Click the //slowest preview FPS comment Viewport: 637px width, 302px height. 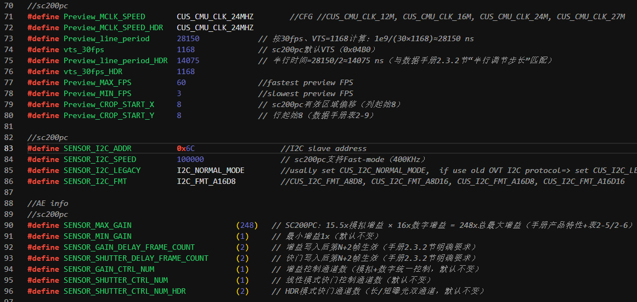tap(306, 93)
